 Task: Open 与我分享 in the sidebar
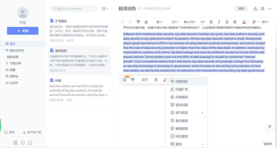pyautogui.click(x=13, y=63)
